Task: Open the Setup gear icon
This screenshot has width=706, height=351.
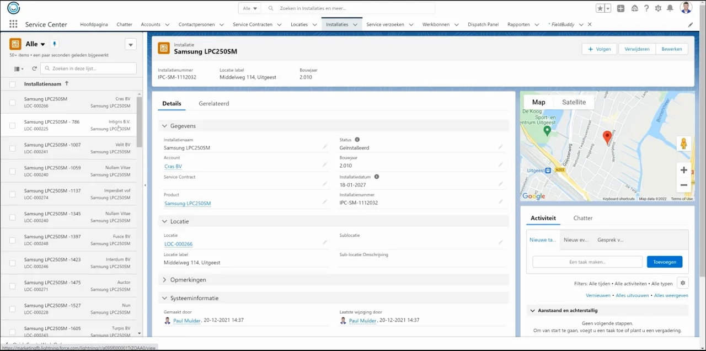Action: coord(658,8)
